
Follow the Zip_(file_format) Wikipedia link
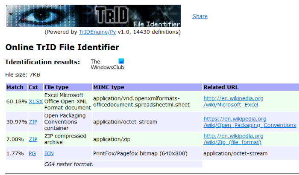coord(233,139)
